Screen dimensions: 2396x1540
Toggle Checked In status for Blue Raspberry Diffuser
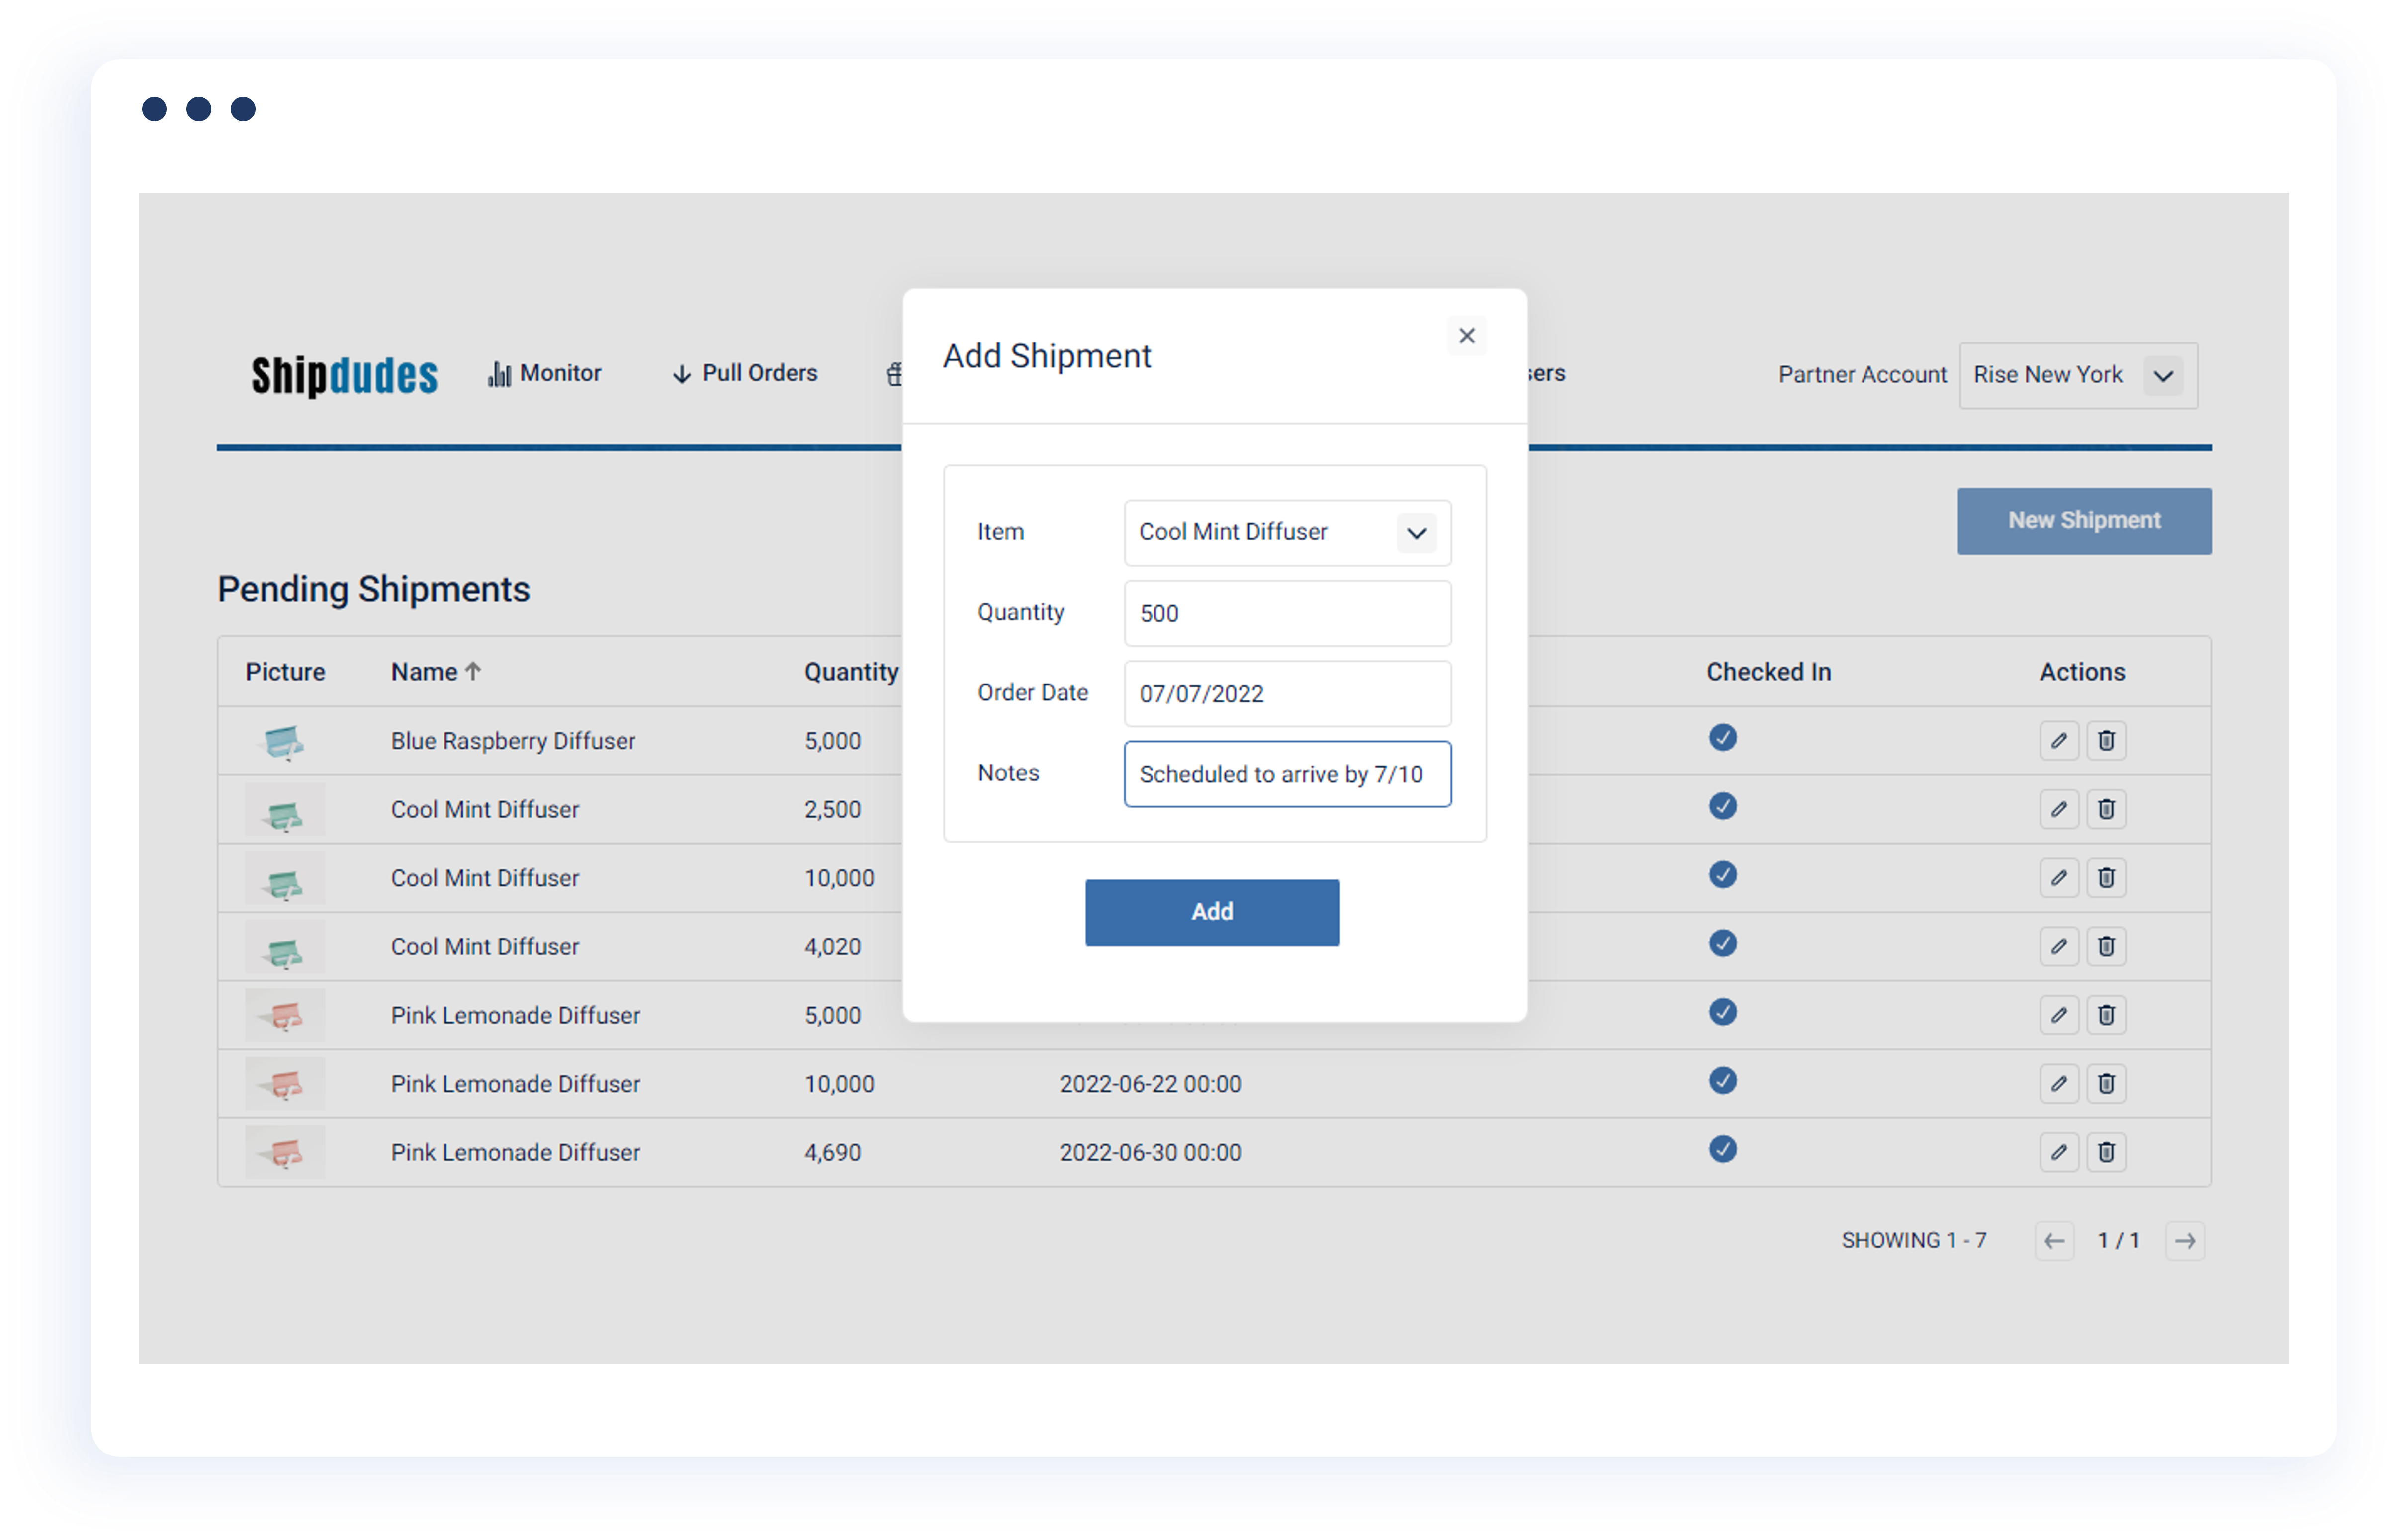tap(1722, 737)
